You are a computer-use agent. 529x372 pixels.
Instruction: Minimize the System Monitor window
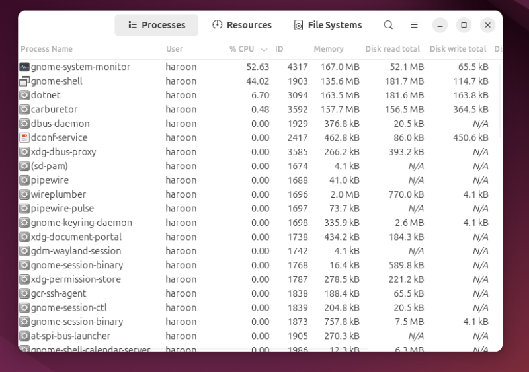pyautogui.click(x=440, y=25)
